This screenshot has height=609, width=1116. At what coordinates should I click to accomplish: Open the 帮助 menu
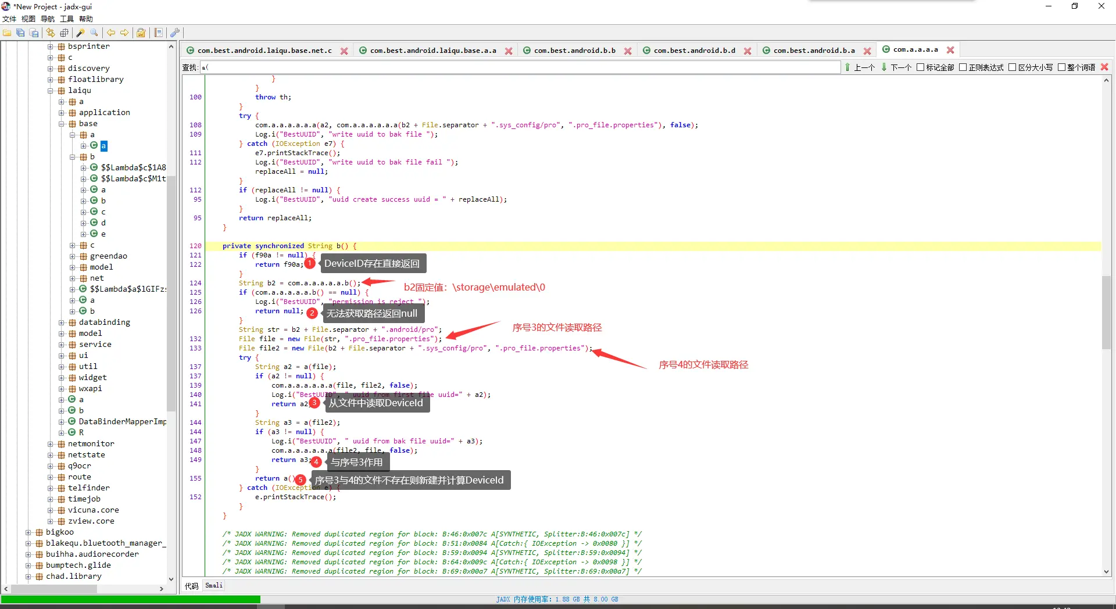86,19
